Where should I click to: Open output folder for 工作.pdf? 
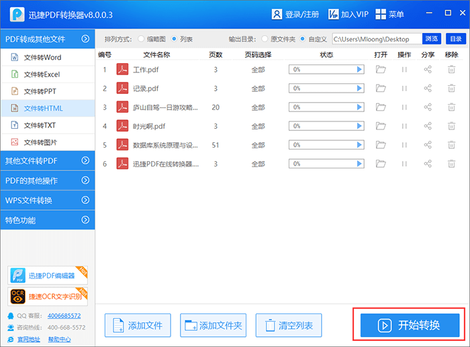coord(381,70)
